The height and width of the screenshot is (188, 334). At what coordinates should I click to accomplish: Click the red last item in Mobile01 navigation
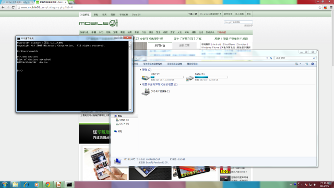[x=221, y=32]
